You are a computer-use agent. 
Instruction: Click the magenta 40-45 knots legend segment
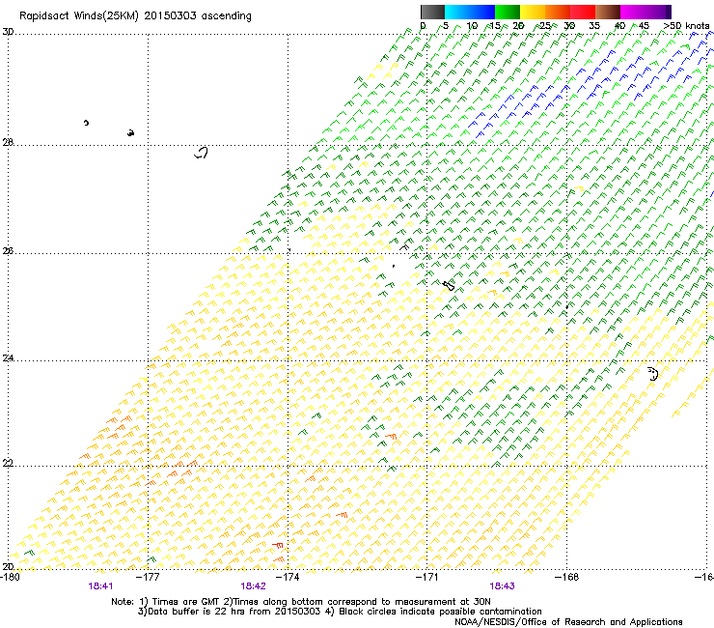(x=633, y=12)
